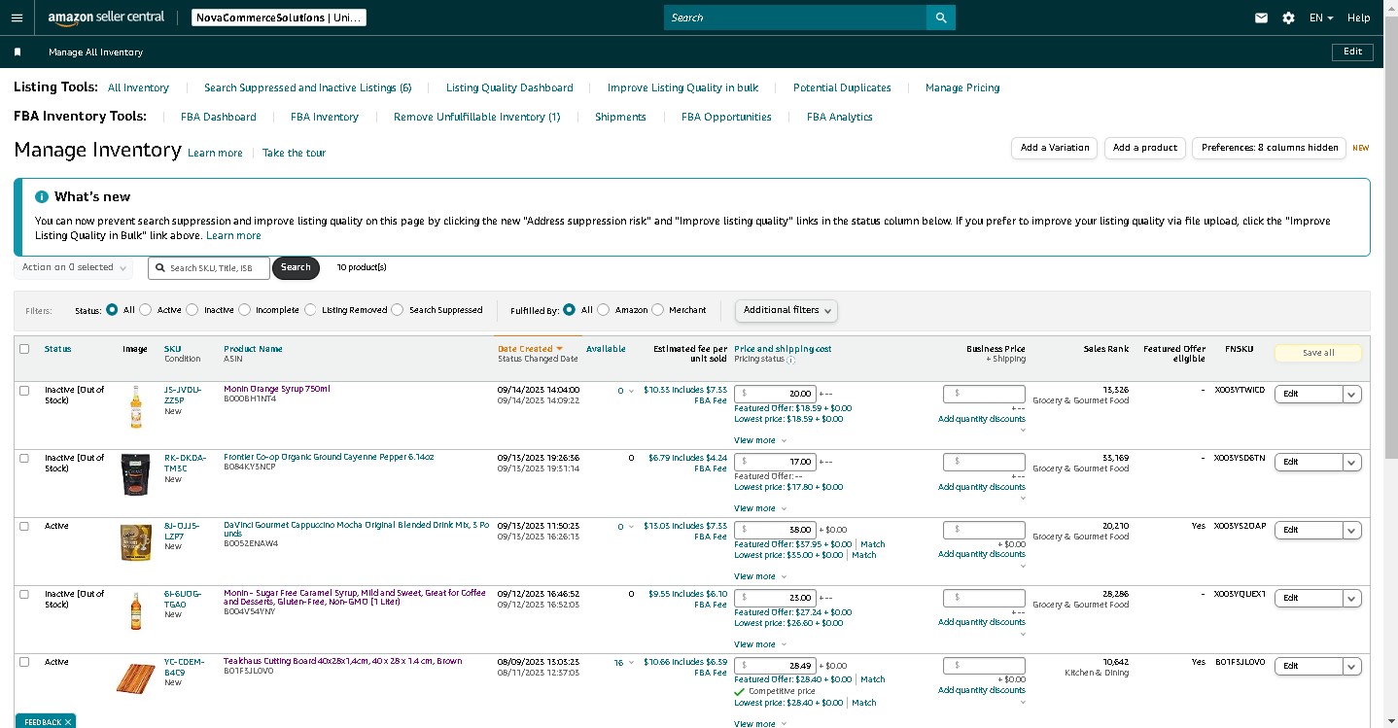The image size is (1398, 728).
Task: Select Fulfilled By Amazon radio button
Action: click(x=603, y=310)
